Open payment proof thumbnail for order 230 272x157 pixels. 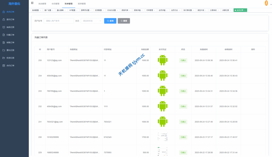pos(162,137)
